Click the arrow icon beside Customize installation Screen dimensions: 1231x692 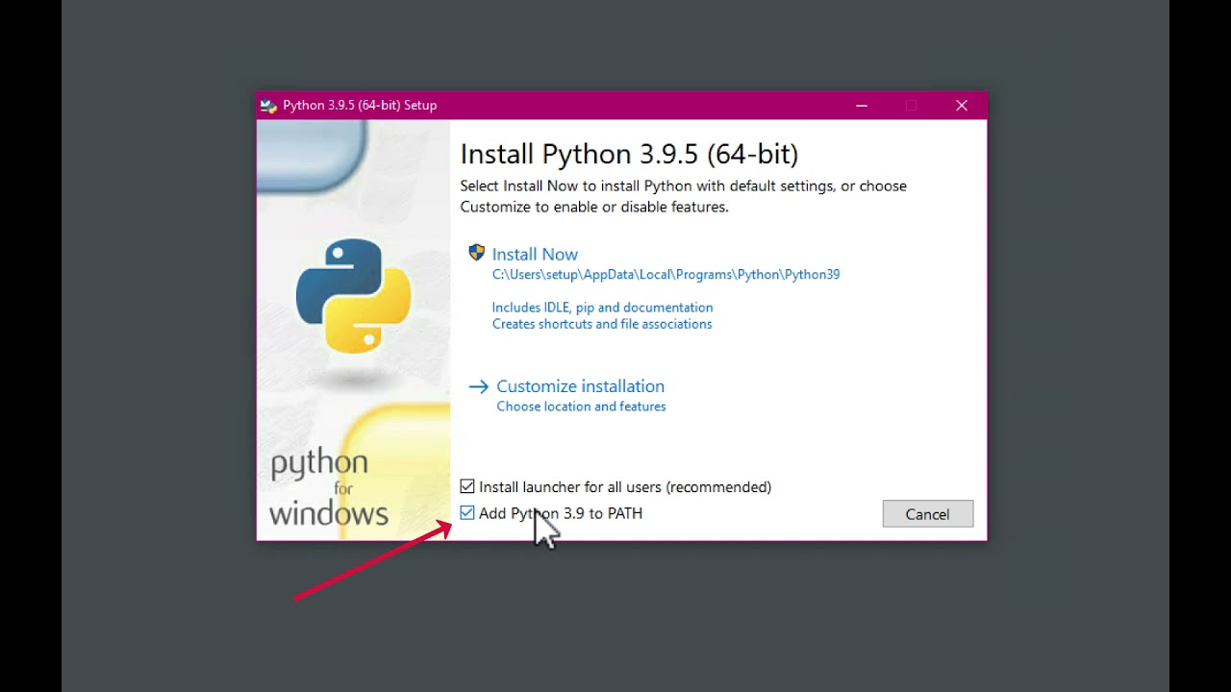[478, 386]
